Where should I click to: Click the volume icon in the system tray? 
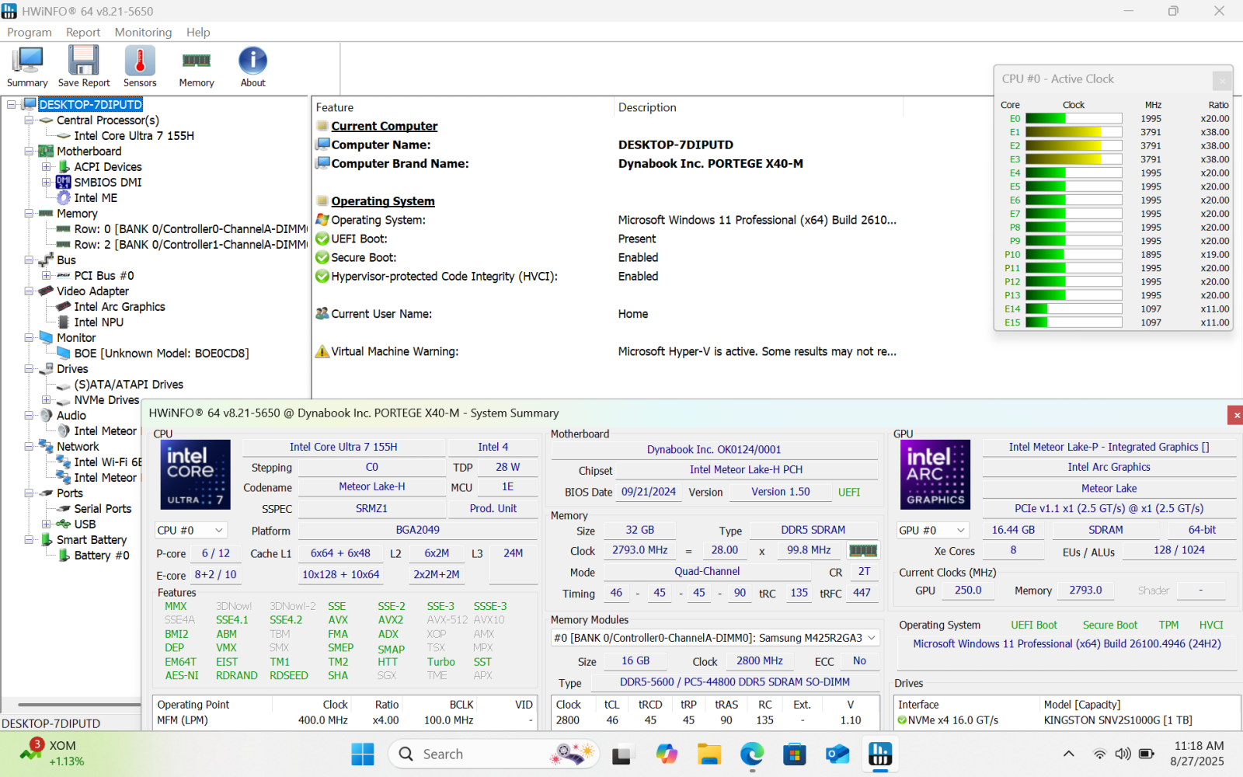click(1123, 754)
